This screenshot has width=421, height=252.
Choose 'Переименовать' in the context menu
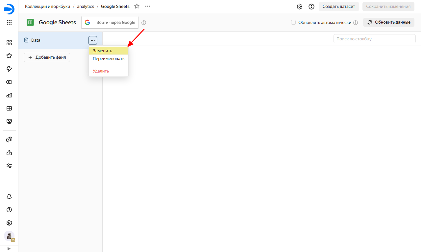(x=108, y=59)
